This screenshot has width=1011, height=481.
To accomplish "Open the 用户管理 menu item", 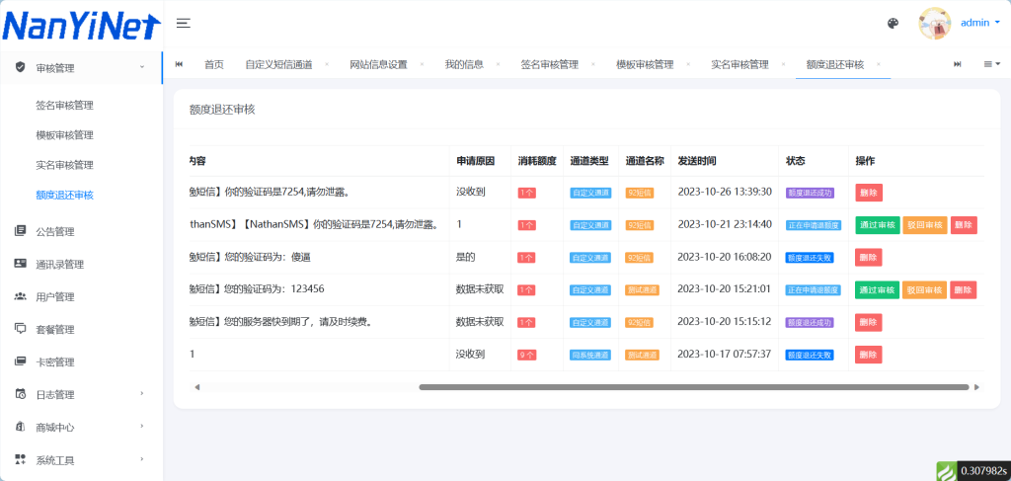I will [x=55, y=297].
